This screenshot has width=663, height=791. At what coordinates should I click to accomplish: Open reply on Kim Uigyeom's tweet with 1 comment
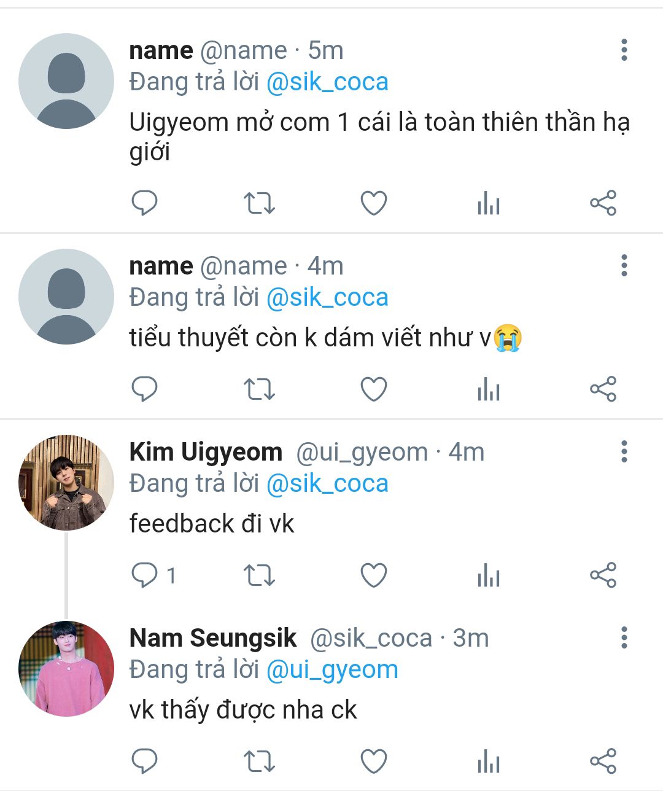click(x=145, y=575)
